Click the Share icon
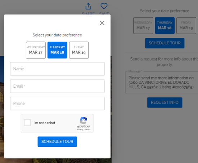The width and height of the screenshot is (198, 163). coord(88,6)
